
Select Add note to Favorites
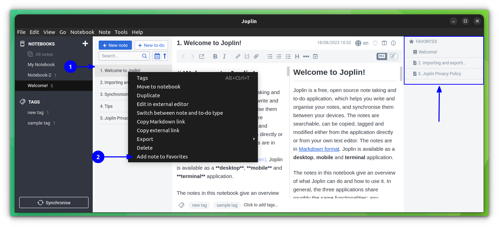[x=193, y=157]
